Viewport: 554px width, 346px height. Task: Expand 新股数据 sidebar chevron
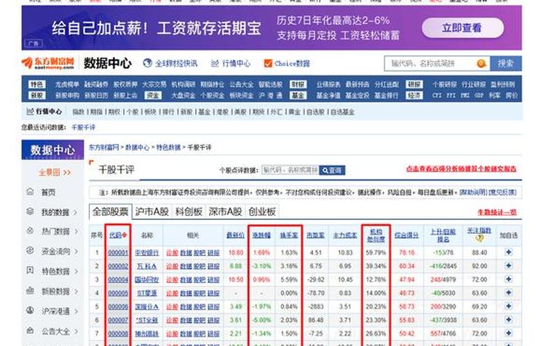(75, 291)
